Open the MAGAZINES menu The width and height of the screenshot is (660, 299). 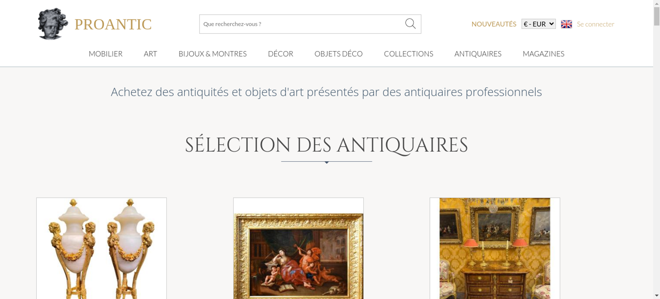(544, 54)
